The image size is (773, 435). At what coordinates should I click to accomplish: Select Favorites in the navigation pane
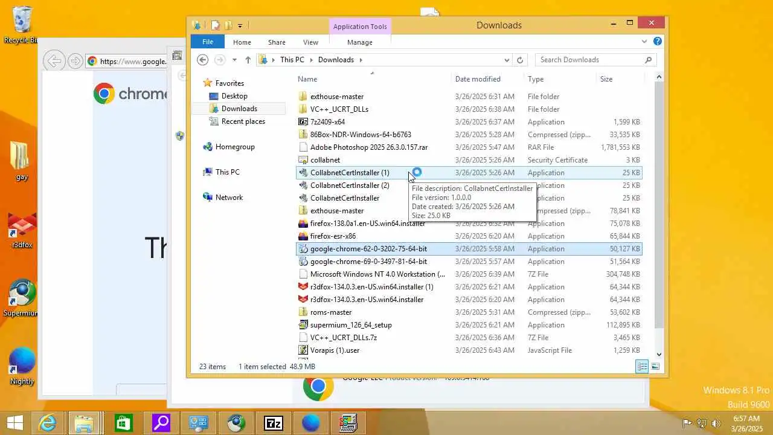coord(229,83)
